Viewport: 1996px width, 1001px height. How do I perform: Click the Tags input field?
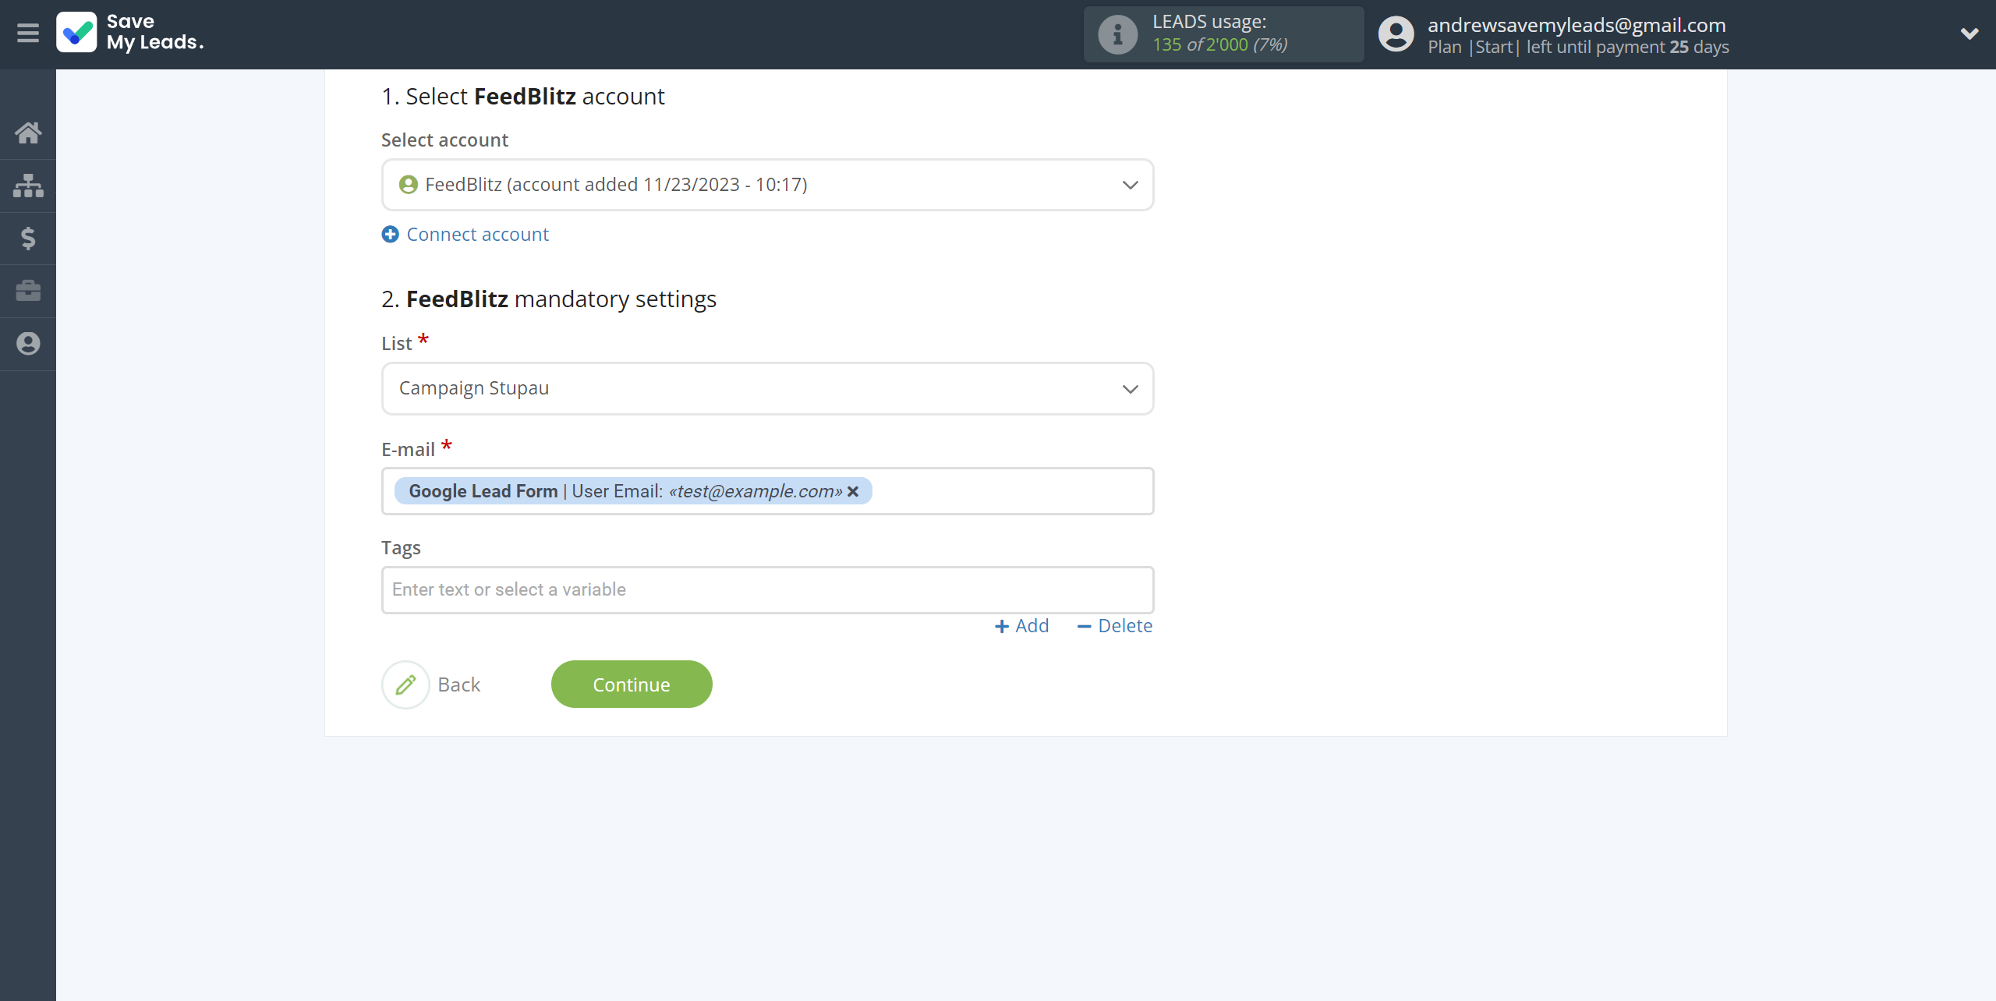(767, 590)
